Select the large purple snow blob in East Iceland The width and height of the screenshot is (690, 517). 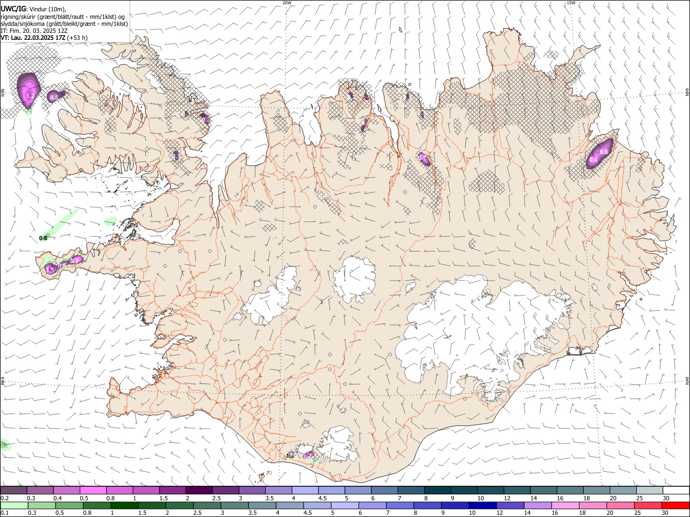pos(599,153)
